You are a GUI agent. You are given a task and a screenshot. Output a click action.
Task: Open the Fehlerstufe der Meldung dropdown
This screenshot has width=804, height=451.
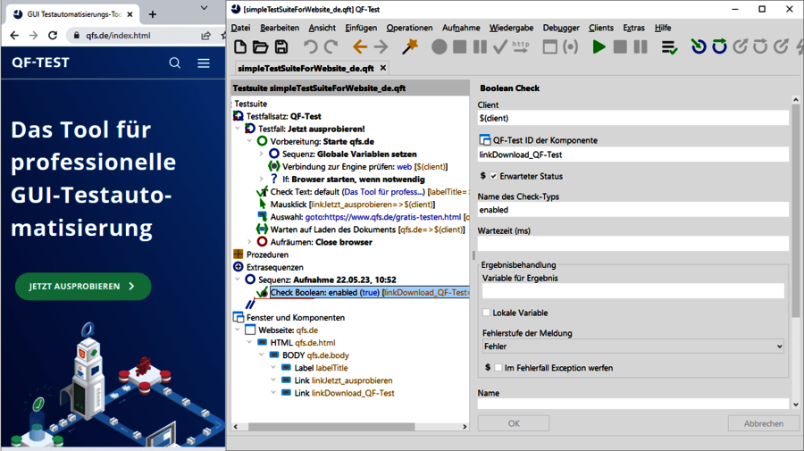click(632, 347)
